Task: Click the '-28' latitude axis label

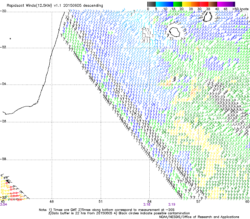Action: [x=3, y=159]
